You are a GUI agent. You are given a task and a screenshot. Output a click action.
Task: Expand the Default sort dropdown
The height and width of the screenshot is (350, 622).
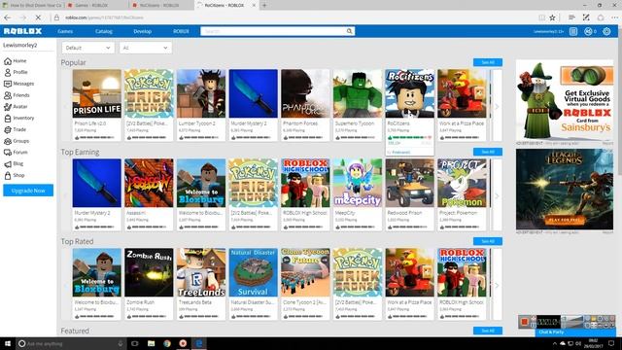click(87, 48)
